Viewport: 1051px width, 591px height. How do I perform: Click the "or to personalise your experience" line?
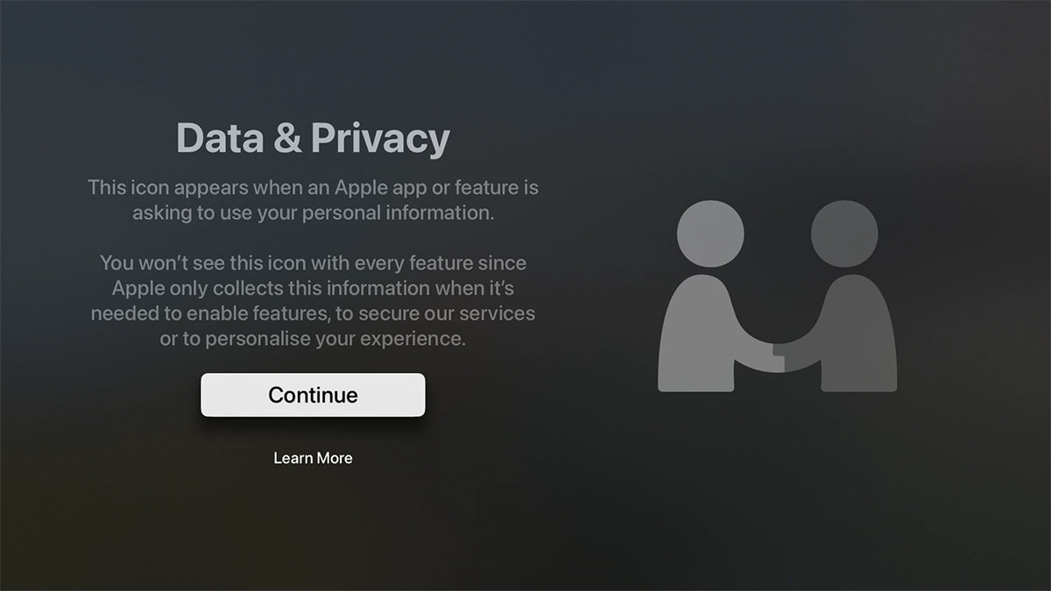(313, 339)
